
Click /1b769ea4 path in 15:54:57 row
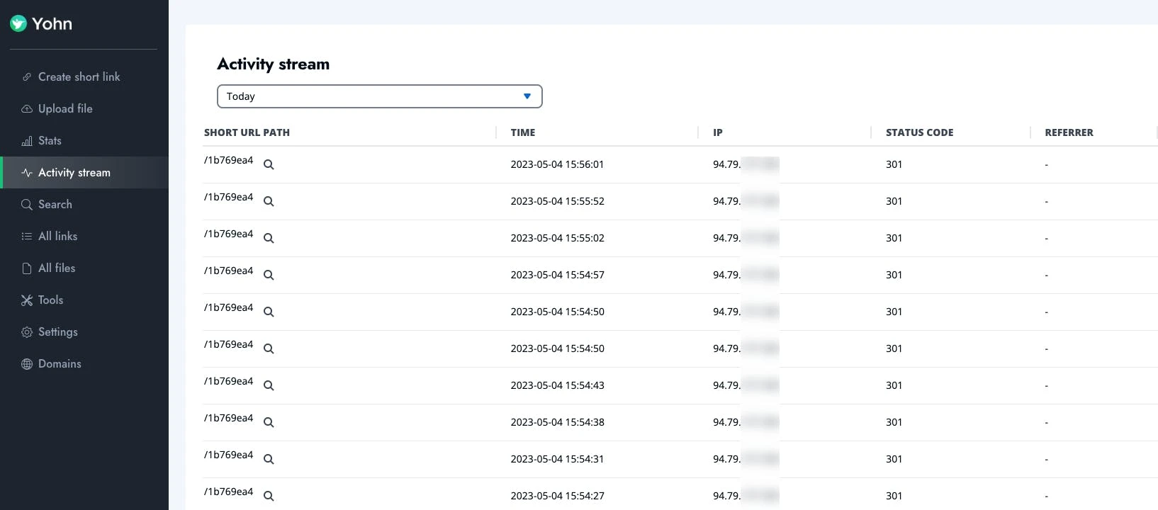pos(228,271)
